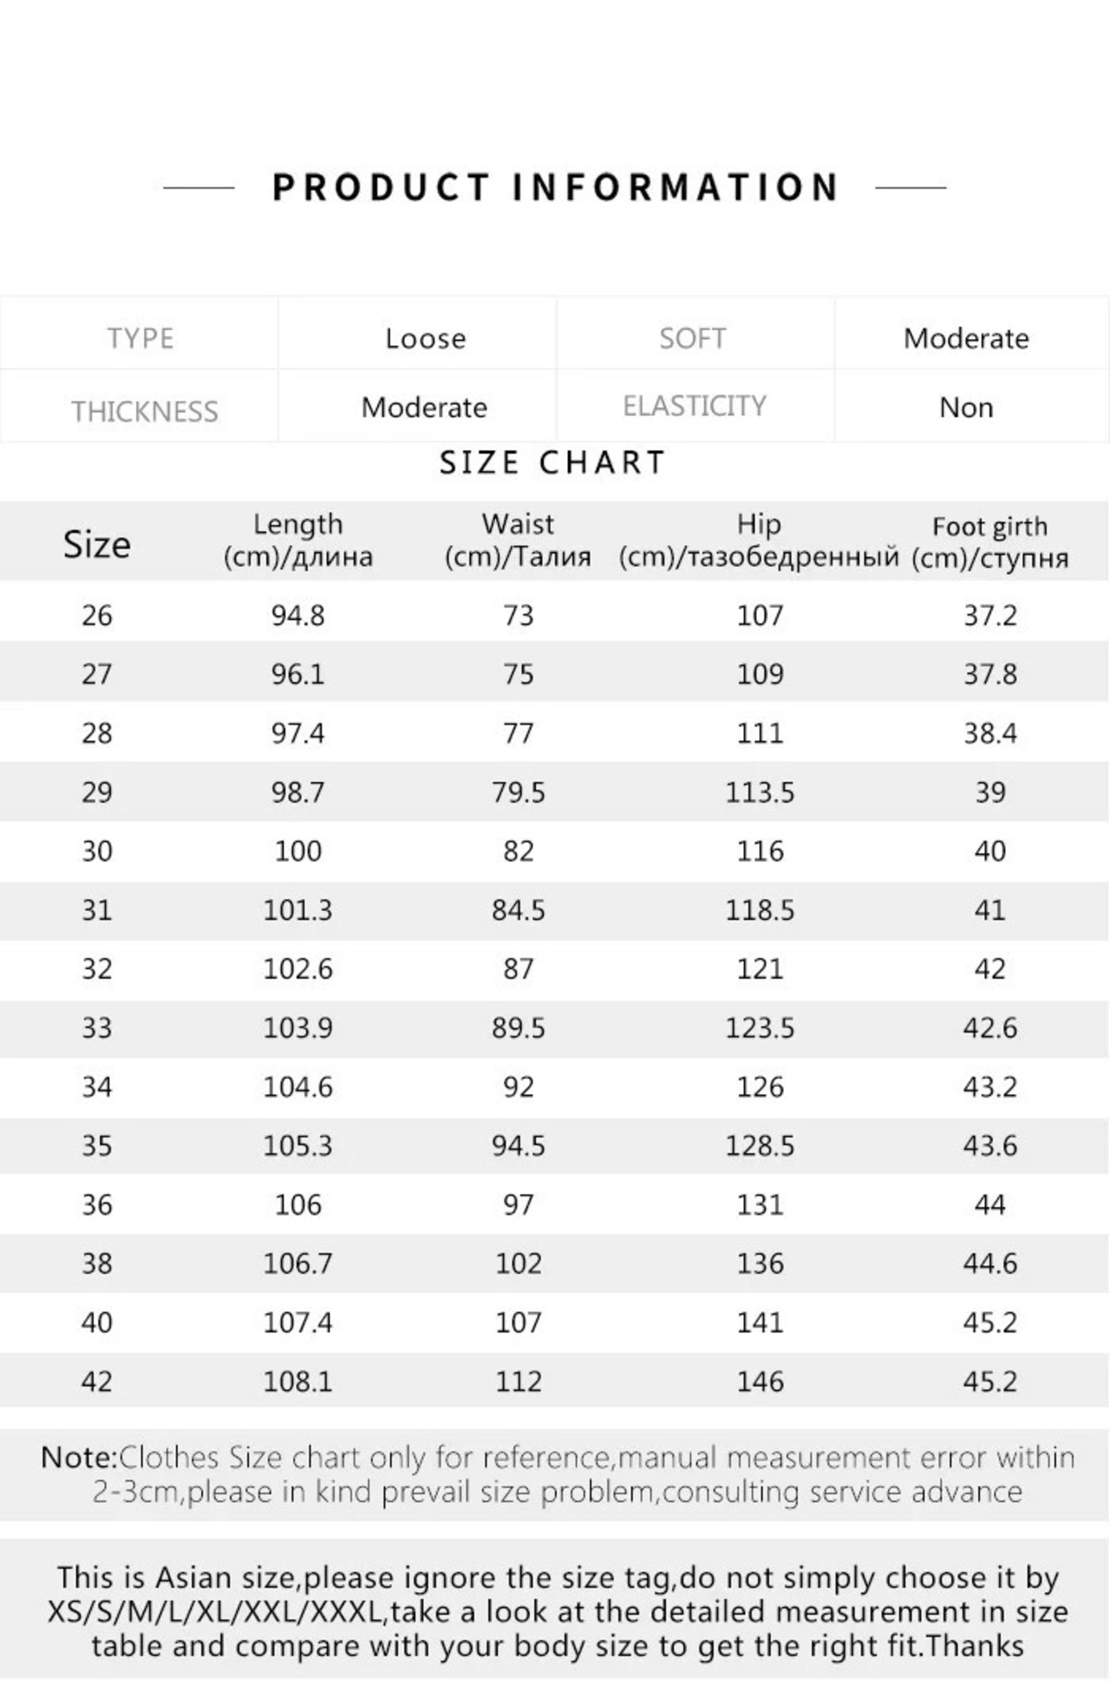This screenshot has width=1110, height=1683.
Task: Click the 123.5 hip value
Action: pyautogui.click(x=760, y=1028)
